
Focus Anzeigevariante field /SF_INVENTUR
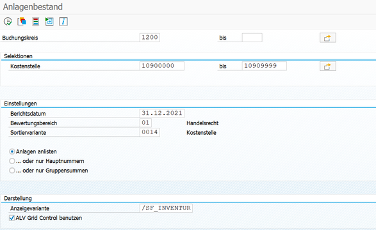tap(166, 208)
